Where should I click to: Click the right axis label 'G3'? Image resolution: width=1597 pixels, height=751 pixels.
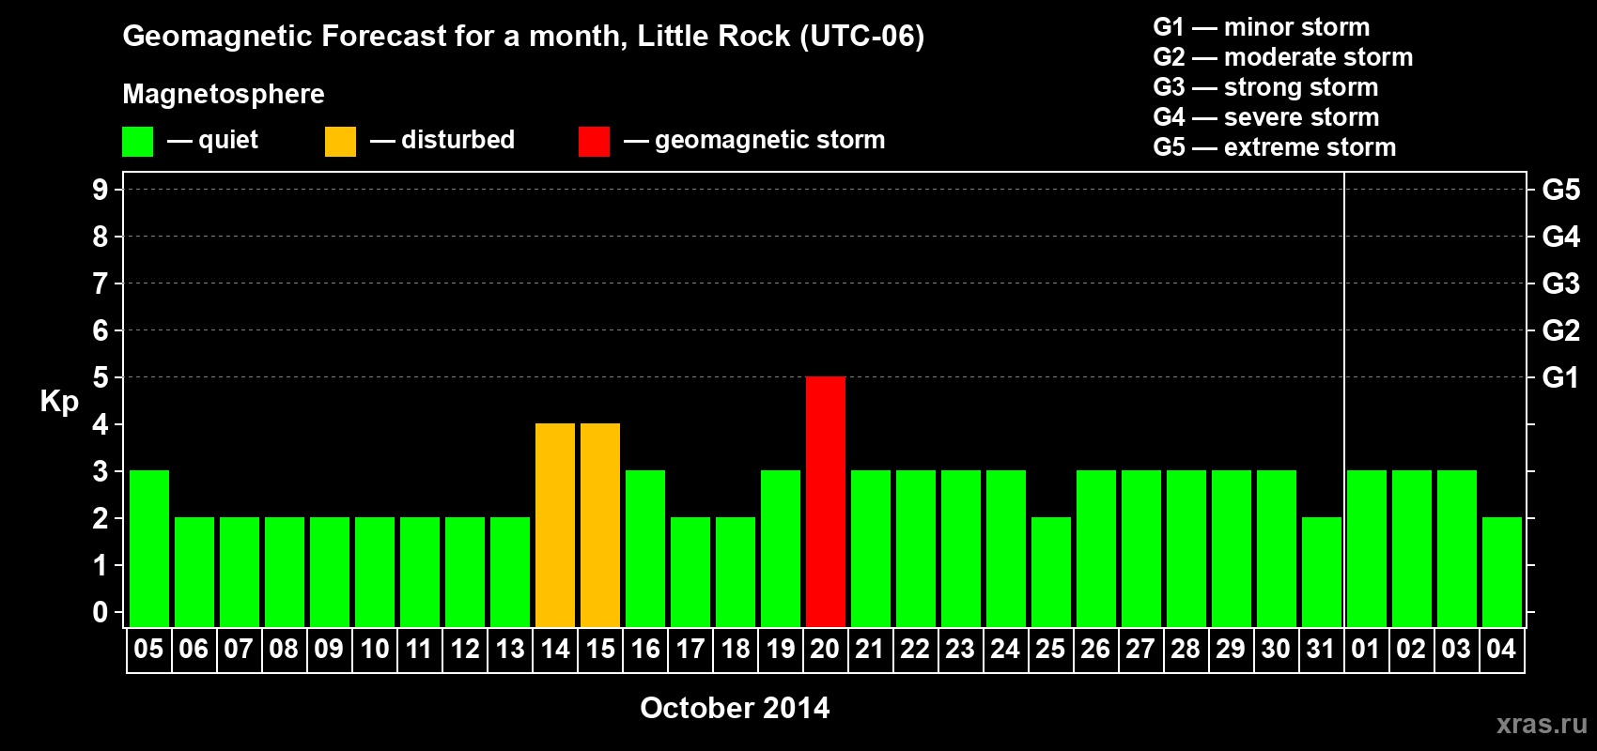click(x=1561, y=284)
